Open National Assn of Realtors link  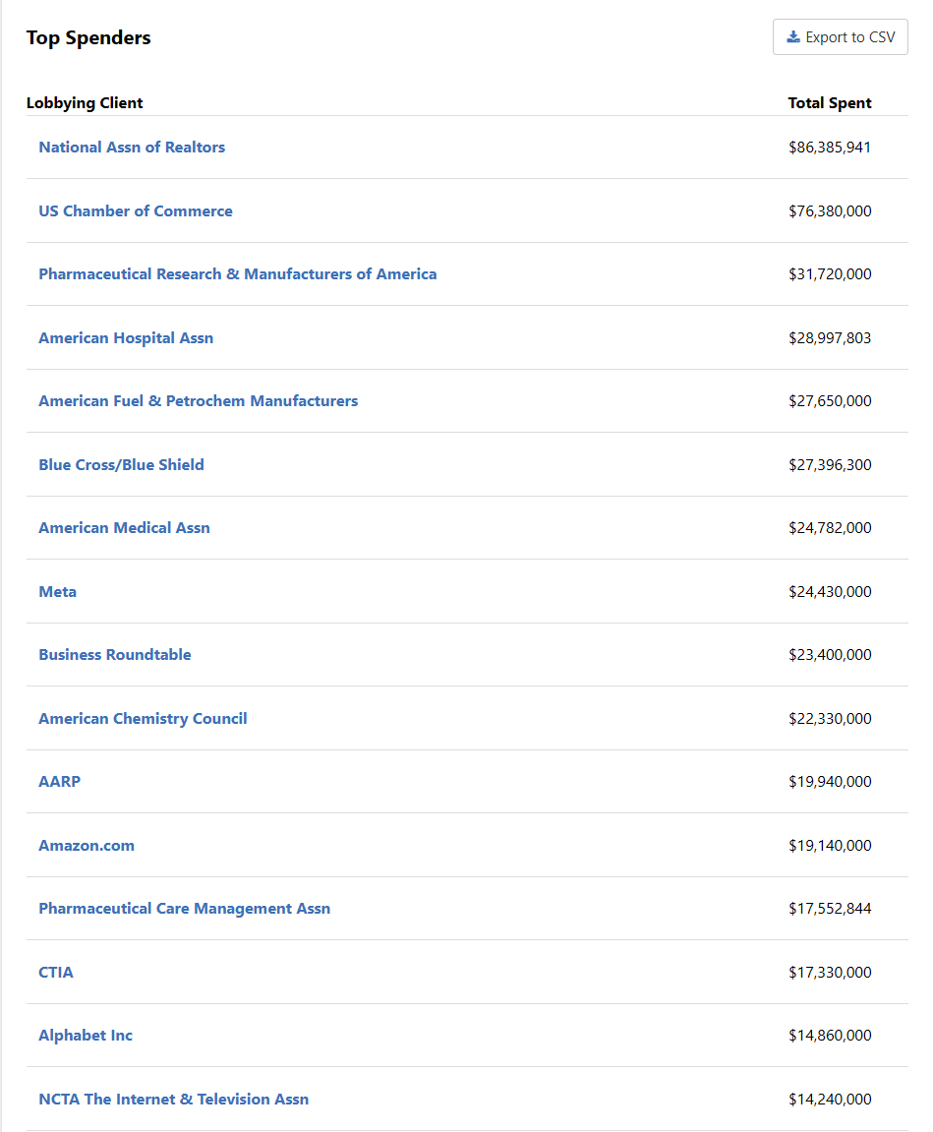click(132, 148)
